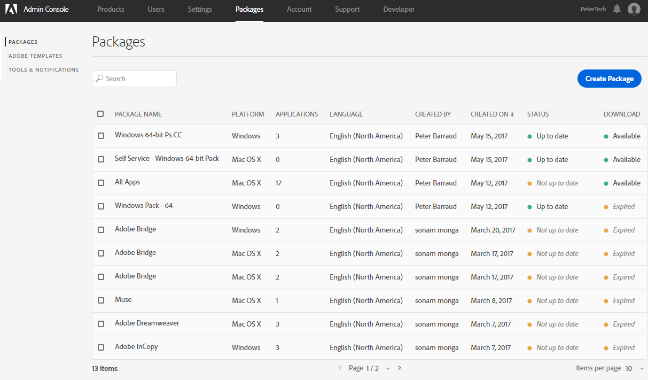Open the Adobe Dreamweaver package
The height and width of the screenshot is (380, 648).
[147, 323]
